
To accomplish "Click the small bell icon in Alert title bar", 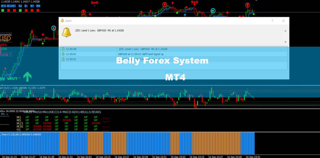I will coord(63,20).
